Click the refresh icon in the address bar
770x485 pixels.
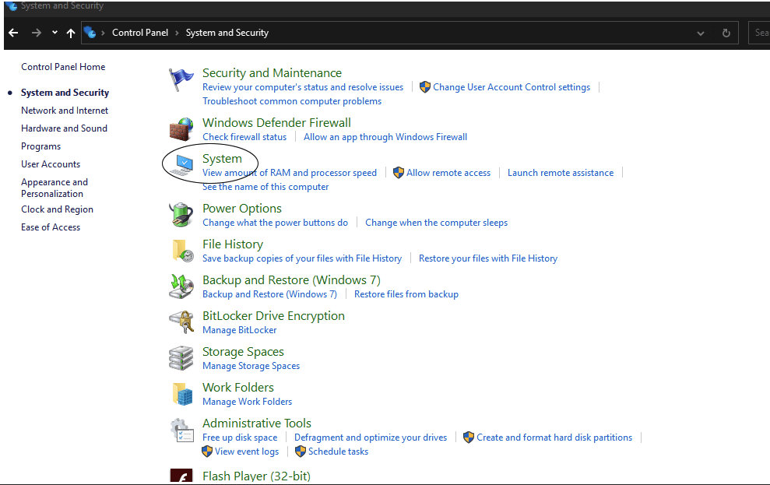[x=726, y=33]
